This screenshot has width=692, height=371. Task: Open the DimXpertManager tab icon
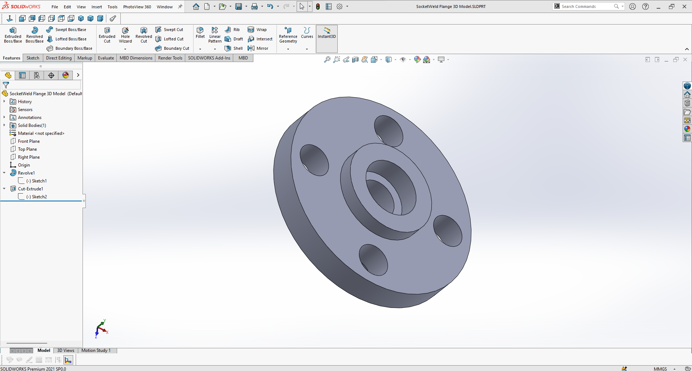pyautogui.click(x=51, y=75)
